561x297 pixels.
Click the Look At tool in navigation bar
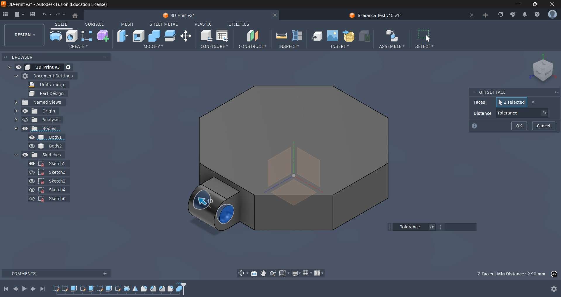coord(254,273)
